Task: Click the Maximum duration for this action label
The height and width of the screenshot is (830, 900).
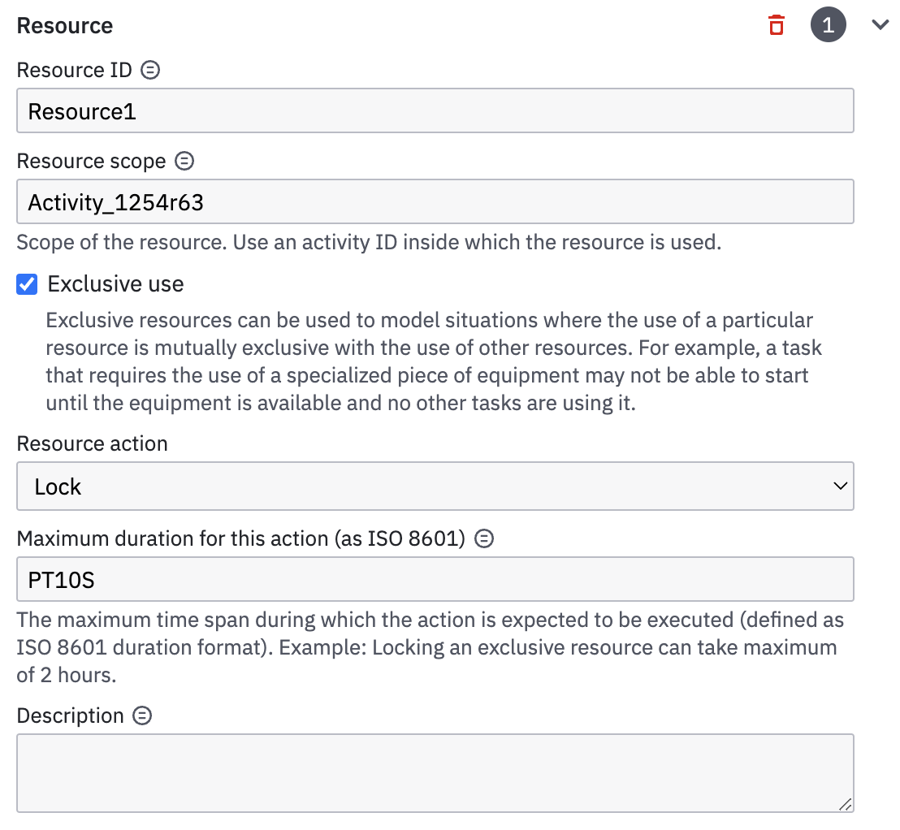Action: pos(240,538)
